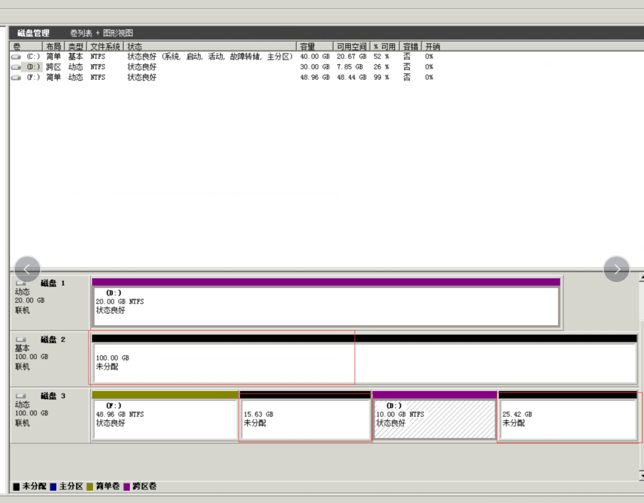Click the 48.44 GB free space cell
The image size is (644, 503).
(352, 77)
